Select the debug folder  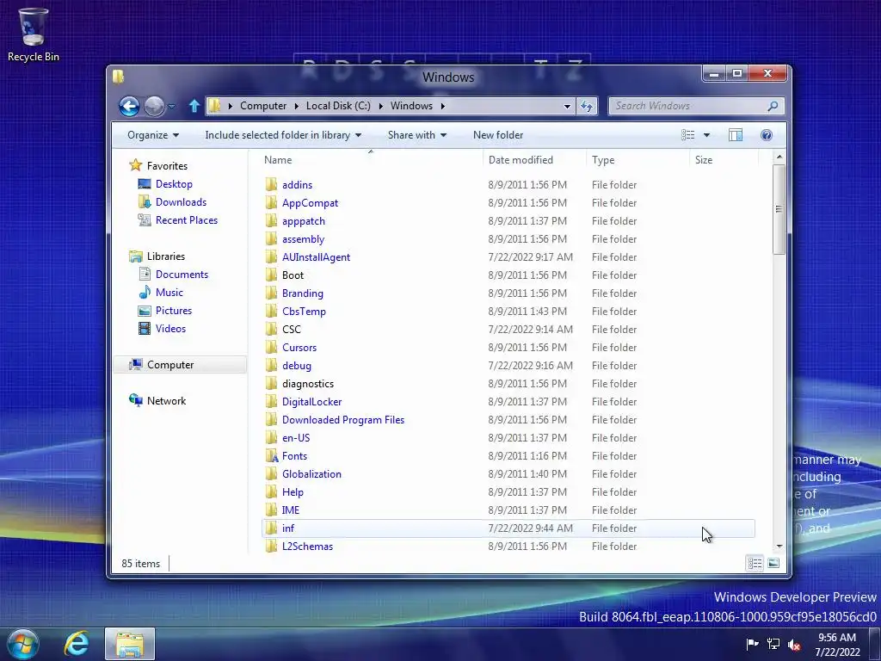(x=297, y=365)
